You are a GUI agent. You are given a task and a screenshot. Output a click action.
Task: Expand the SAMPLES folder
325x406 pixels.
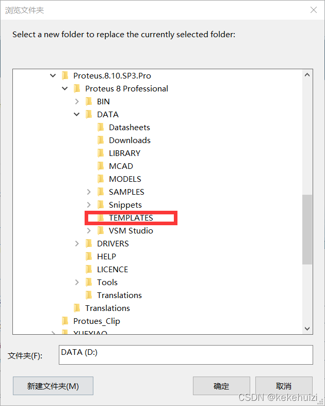pyautogui.click(x=89, y=192)
